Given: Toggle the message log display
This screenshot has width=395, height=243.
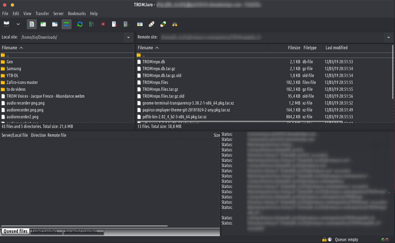Looking at the screenshot, I should [x=31, y=24].
